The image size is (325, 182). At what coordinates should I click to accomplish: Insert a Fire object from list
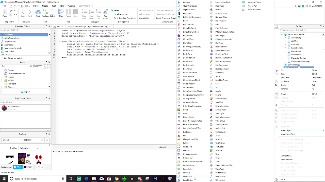point(185,136)
